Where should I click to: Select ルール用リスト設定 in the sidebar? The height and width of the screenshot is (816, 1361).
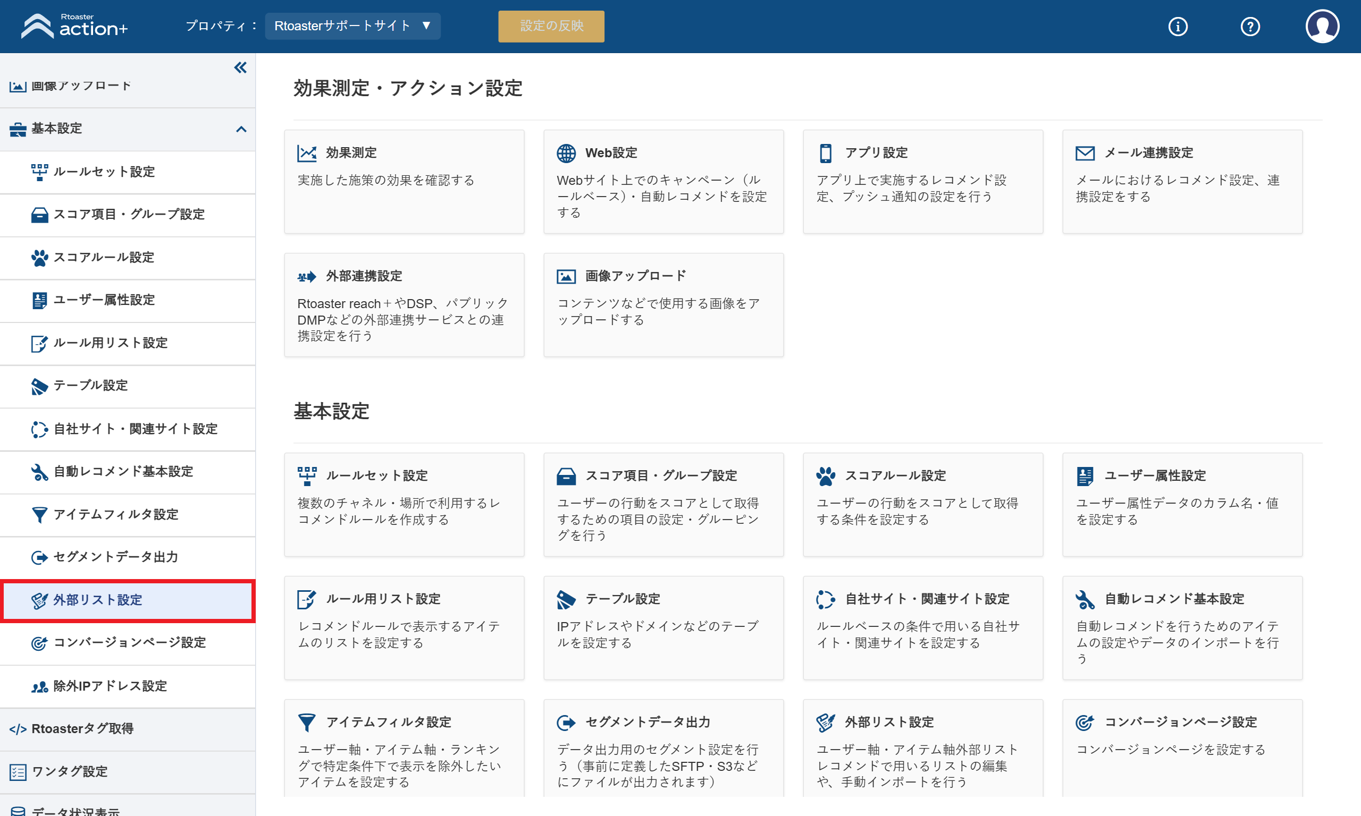(x=128, y=343)
